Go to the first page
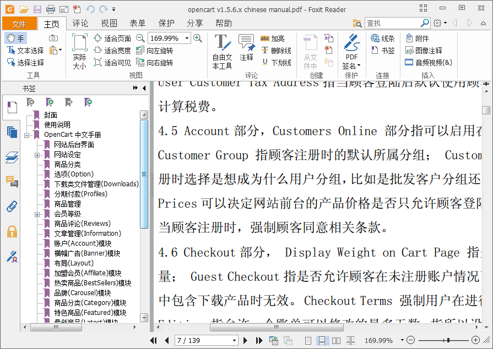 (153, 340)
